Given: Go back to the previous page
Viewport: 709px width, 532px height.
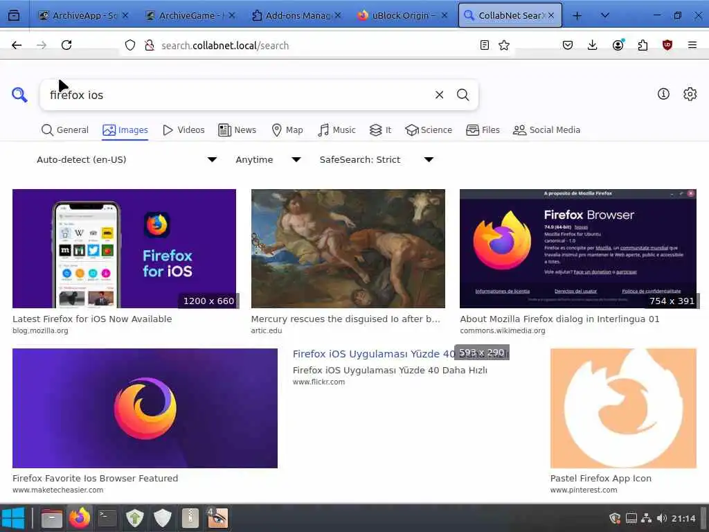Looking at the screenshot, I should [17, 45].
